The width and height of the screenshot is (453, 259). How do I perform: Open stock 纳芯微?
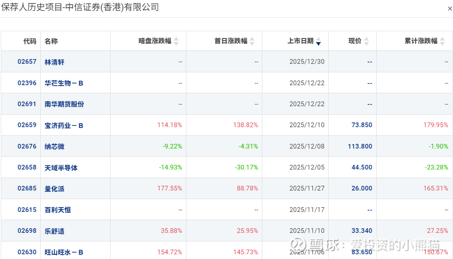pyautogui.click(x=54, y=146)
